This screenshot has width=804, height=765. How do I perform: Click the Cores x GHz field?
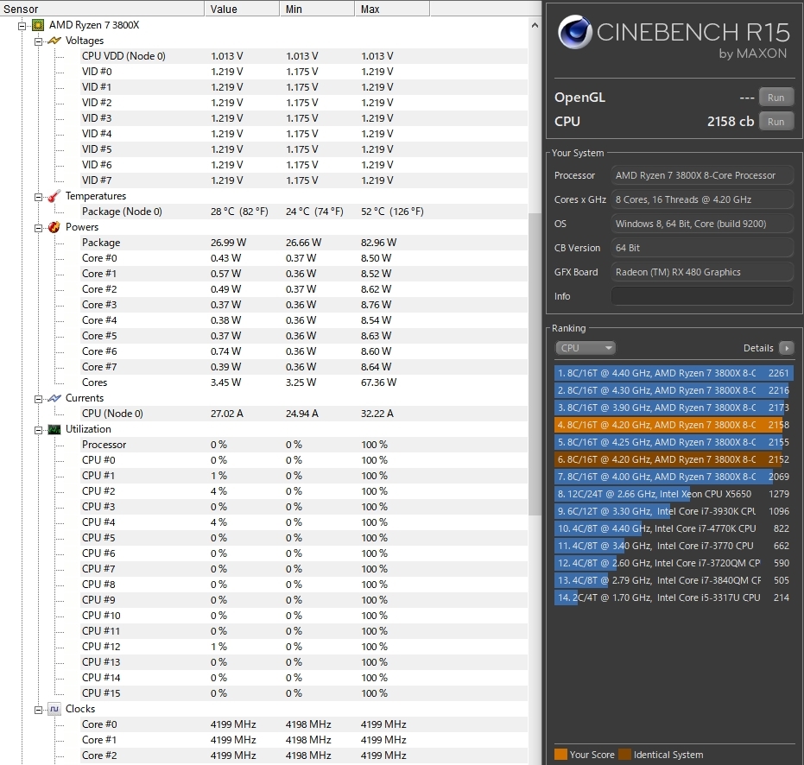[x=702, y=199]
